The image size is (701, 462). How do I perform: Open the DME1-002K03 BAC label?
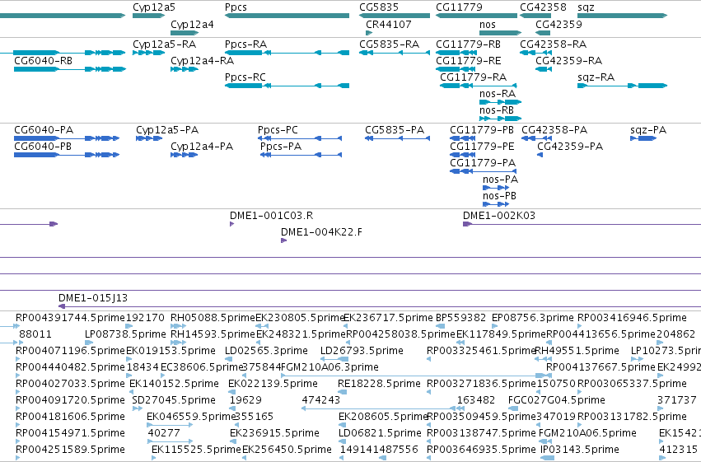pos(499,216)
